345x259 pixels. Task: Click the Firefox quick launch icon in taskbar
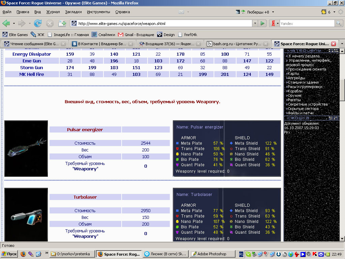coord(23,254)
